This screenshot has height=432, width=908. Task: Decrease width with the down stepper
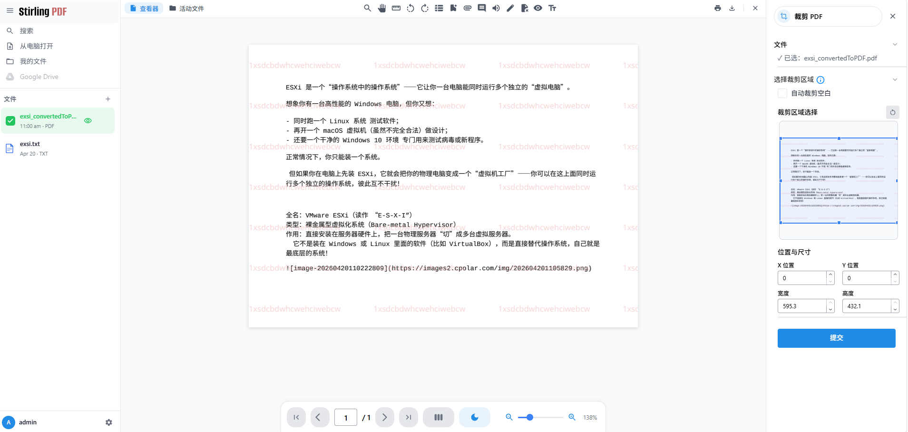[830, 309]
